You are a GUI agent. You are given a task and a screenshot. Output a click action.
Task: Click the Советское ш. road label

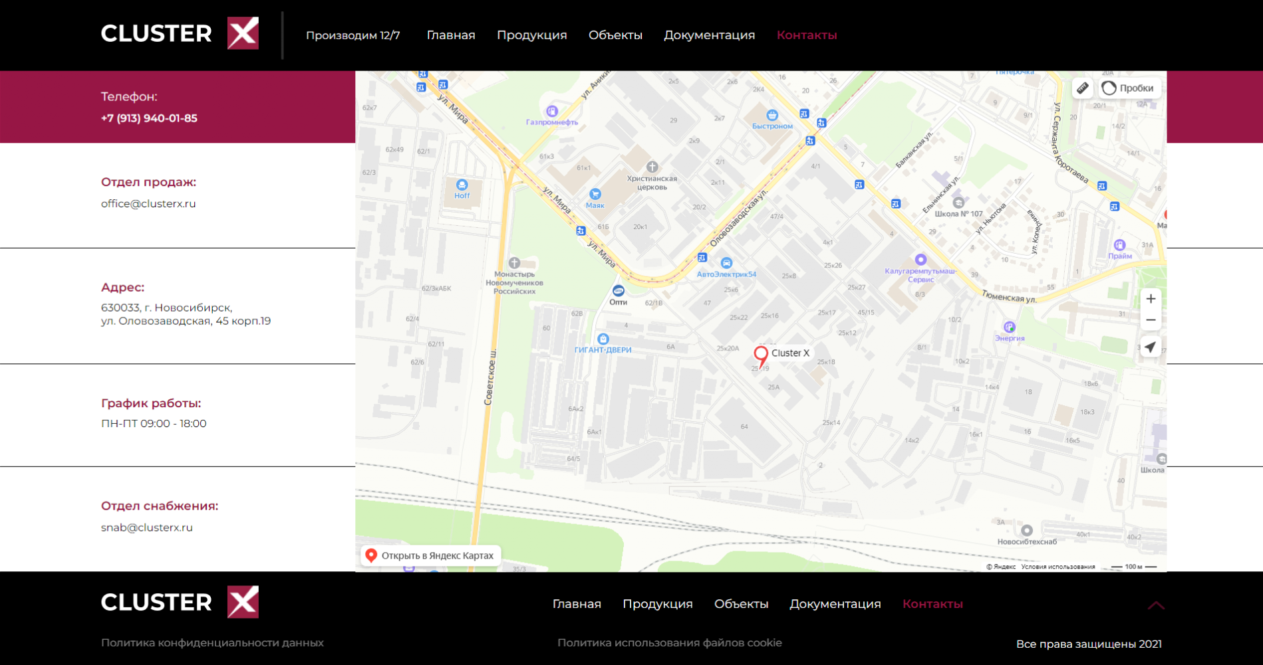tap(489, 377)
